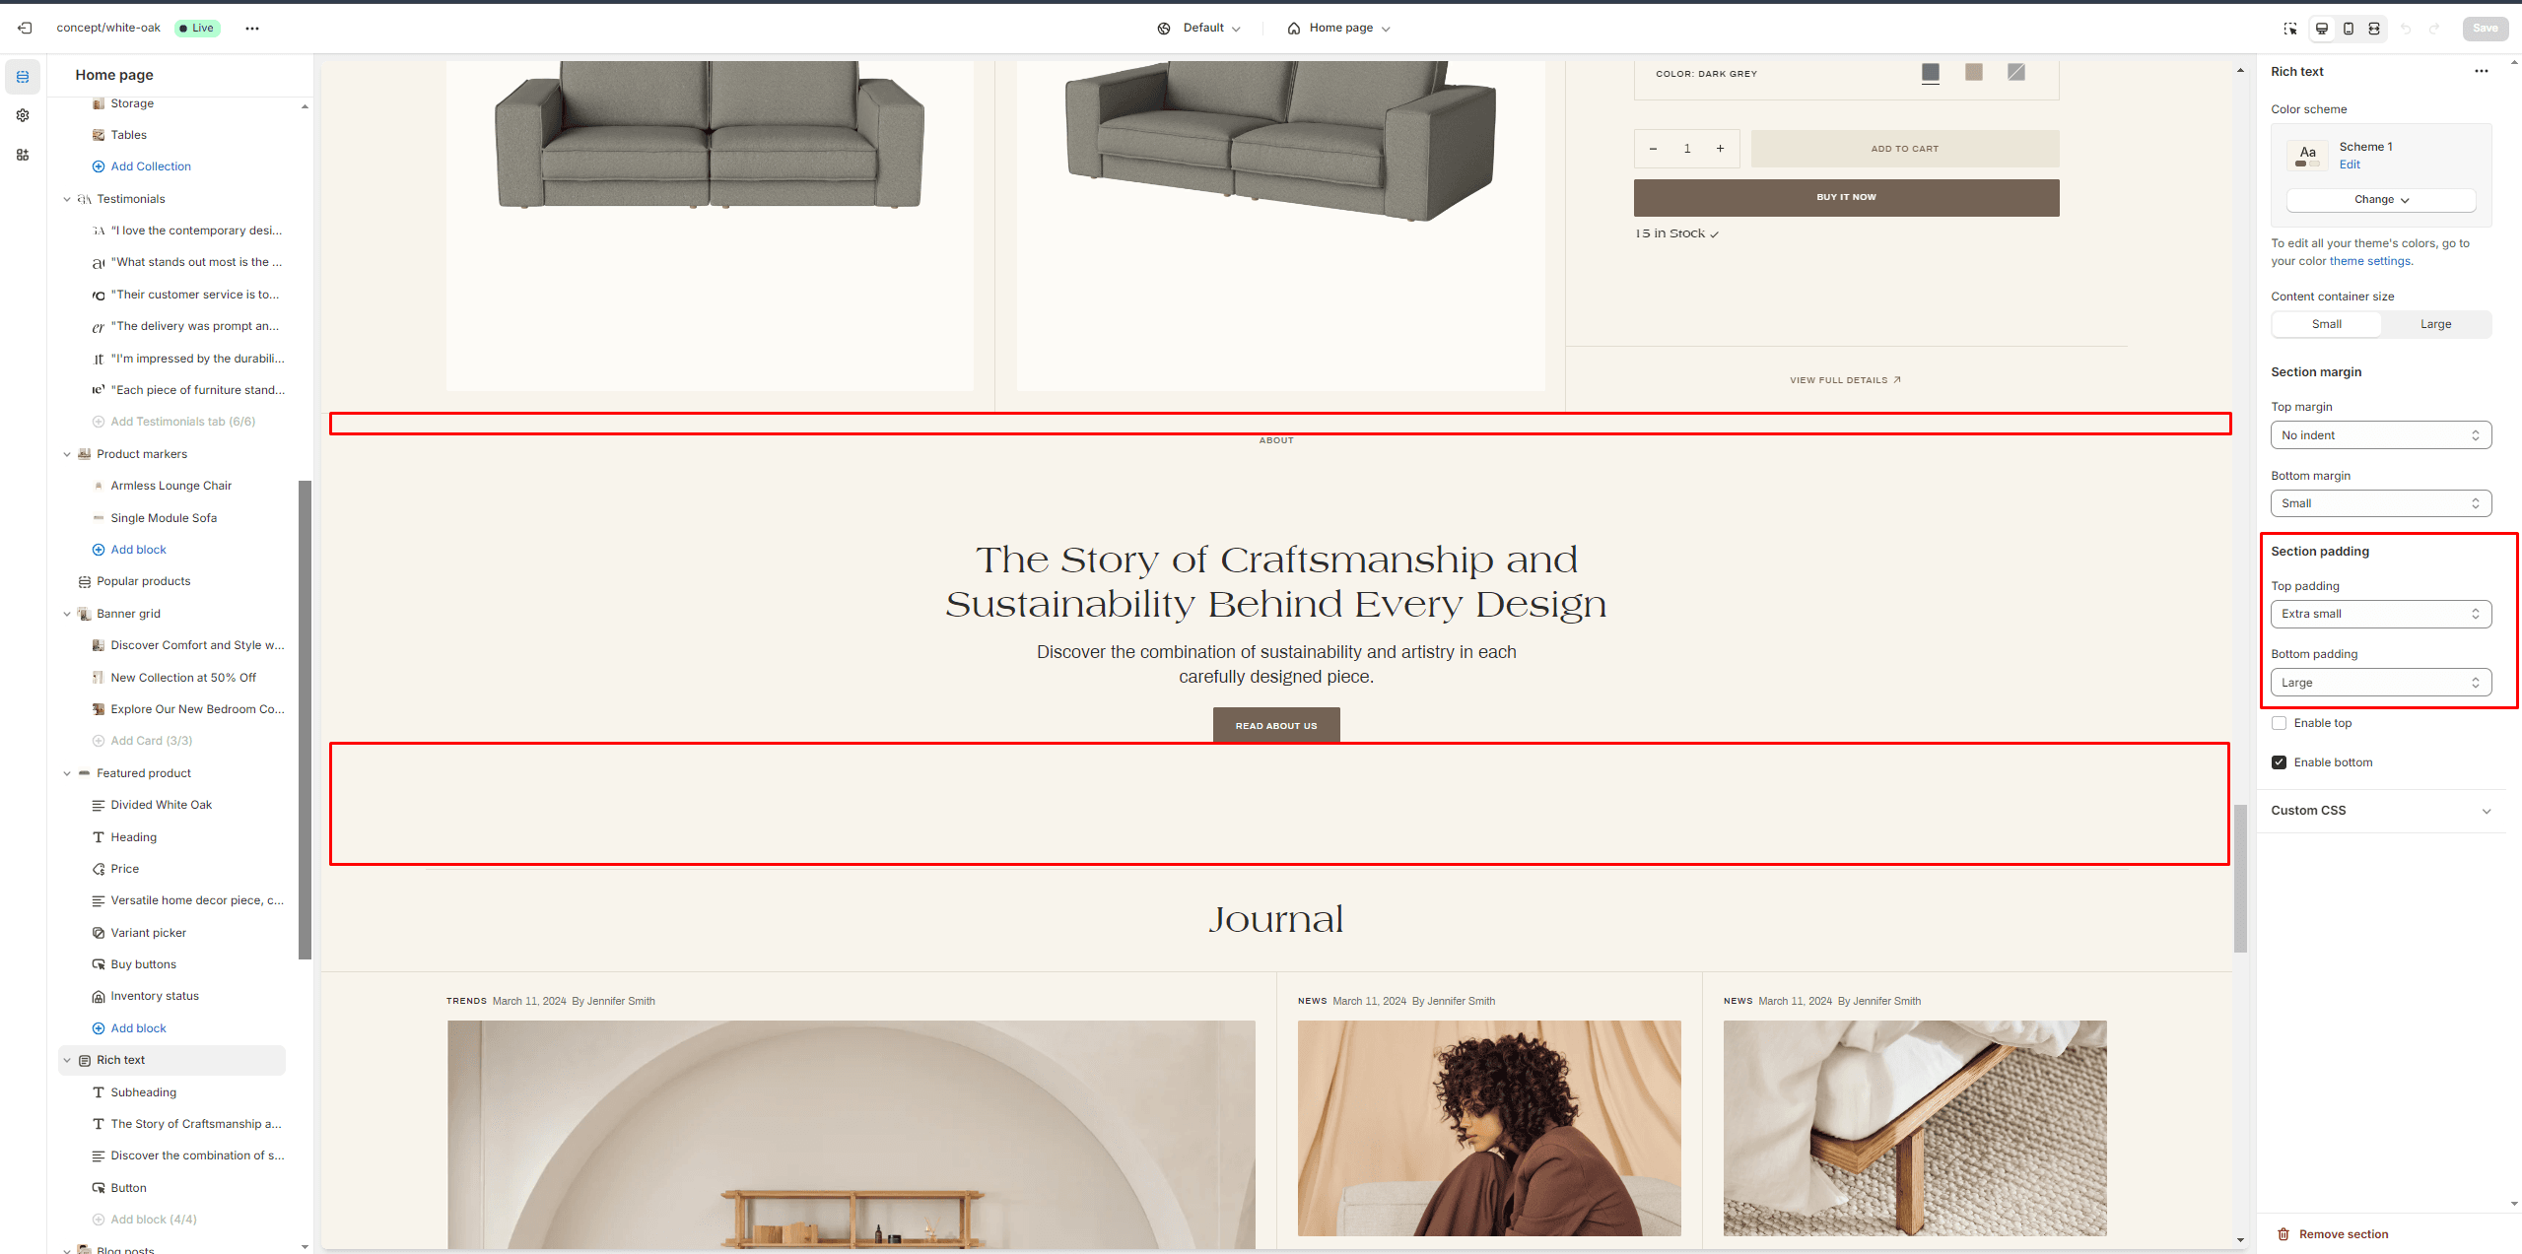Click the exit editor icon

point(25,28)
